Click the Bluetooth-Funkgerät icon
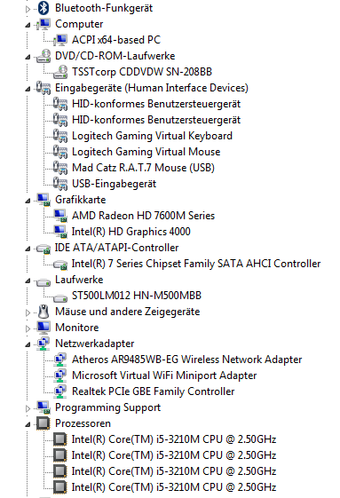340x498 pixels. [x=43, y=8]
